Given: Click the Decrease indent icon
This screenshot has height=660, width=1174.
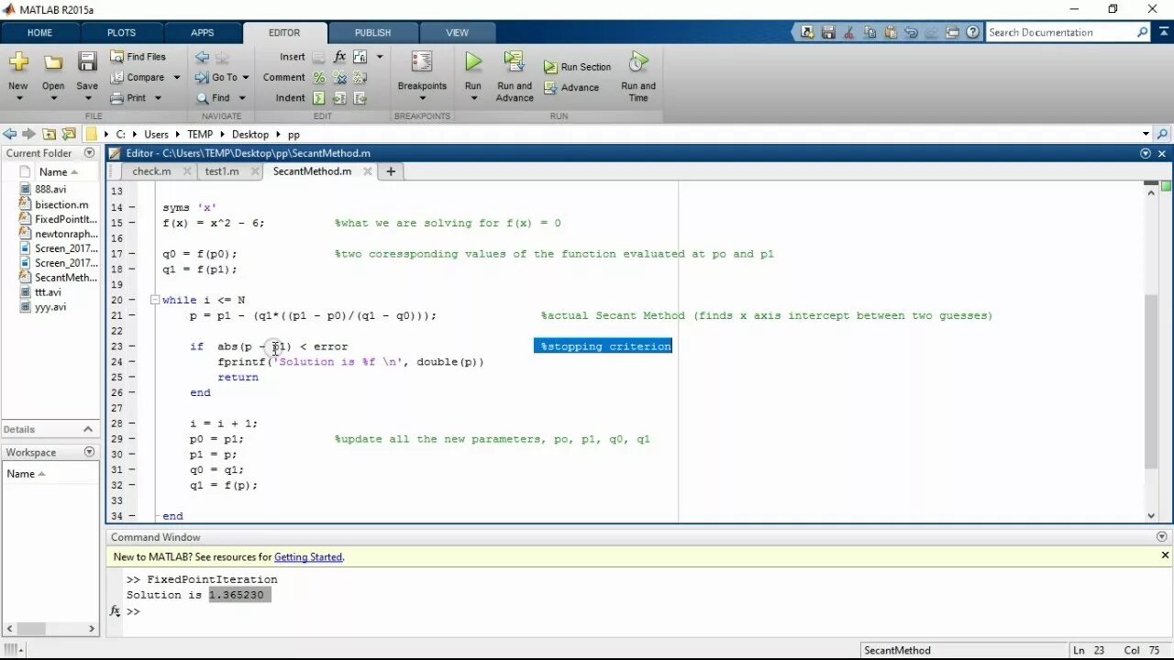Looking at the screenshot, I should coord(360,98).
